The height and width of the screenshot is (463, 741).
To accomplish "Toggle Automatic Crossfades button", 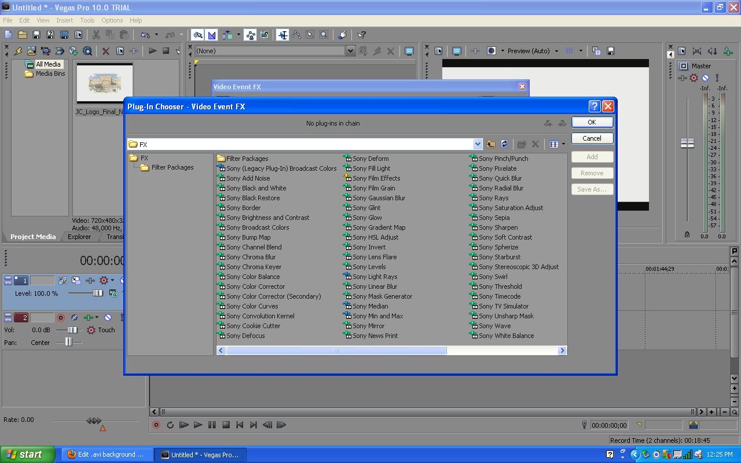I will 211,35.
